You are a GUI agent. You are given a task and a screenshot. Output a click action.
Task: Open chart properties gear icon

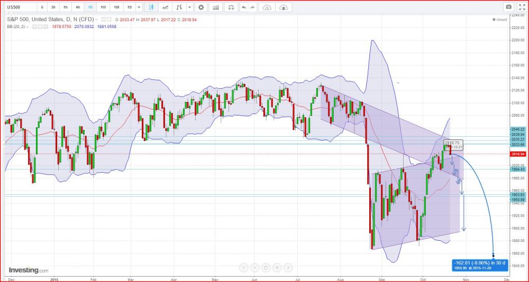point(201,7)
